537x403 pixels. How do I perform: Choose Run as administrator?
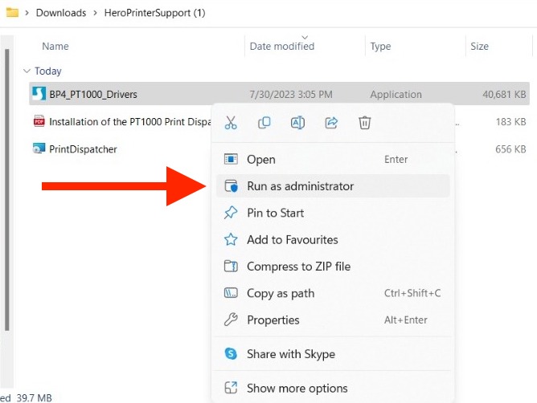click(x=300, y=186)
